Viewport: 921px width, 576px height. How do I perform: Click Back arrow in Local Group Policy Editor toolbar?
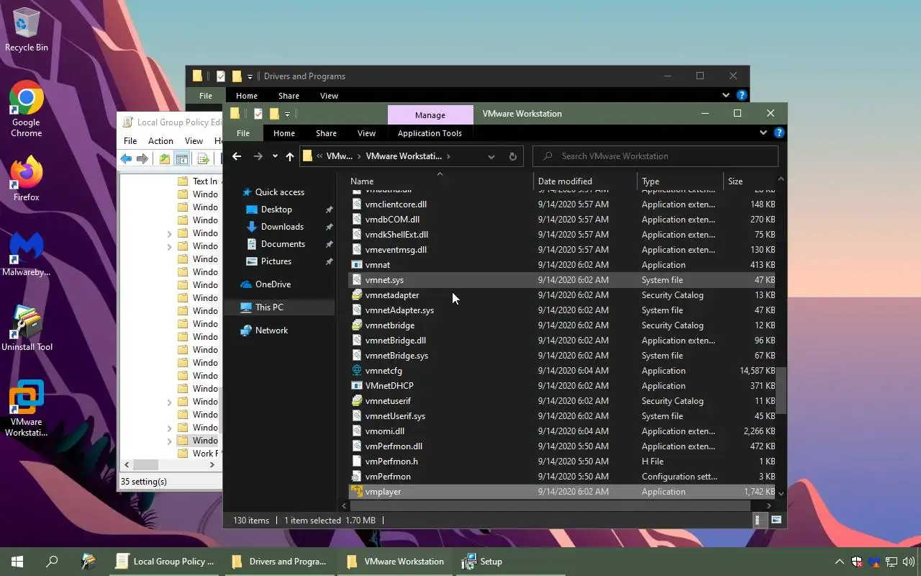pyautogui.click(x=127, y=159)
